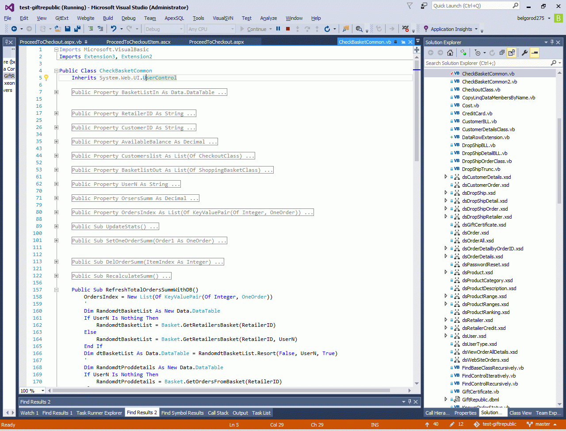
Task: Open the GitExt menu
Action: click(x=62, y=18)
